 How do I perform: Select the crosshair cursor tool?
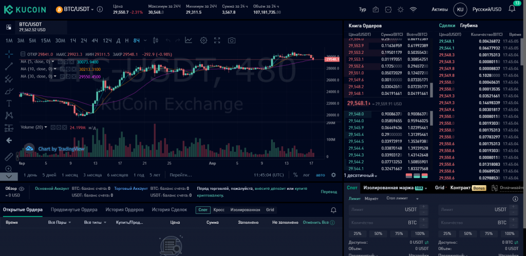click(9, 54)
